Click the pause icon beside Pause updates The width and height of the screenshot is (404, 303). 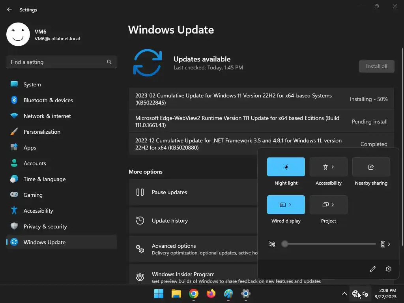(x=140, y=192)
